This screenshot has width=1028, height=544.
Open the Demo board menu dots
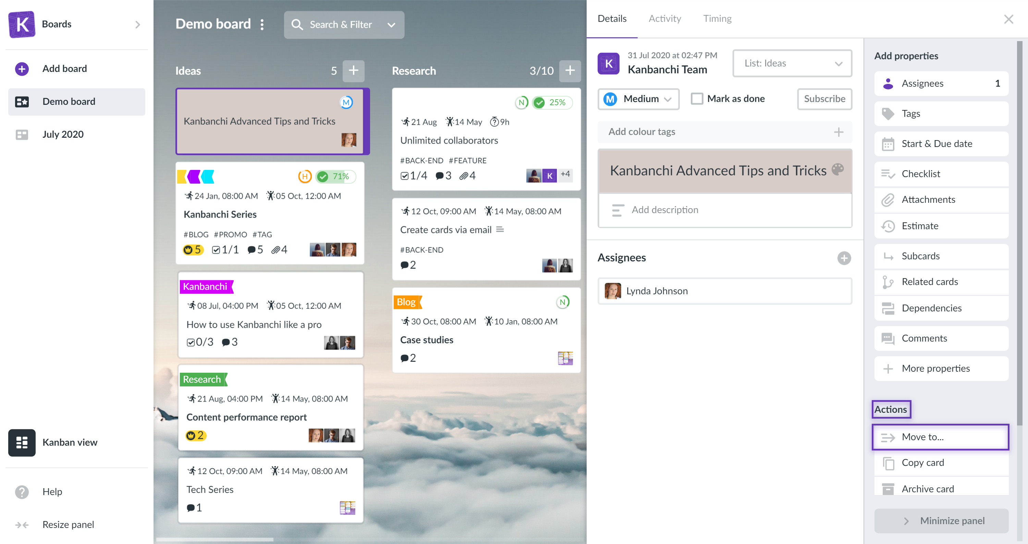click(262, 25)
